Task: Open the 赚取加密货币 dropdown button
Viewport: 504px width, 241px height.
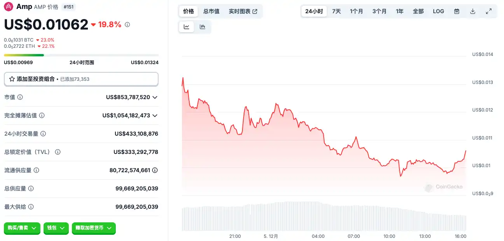Action: [x=94, y=228]
